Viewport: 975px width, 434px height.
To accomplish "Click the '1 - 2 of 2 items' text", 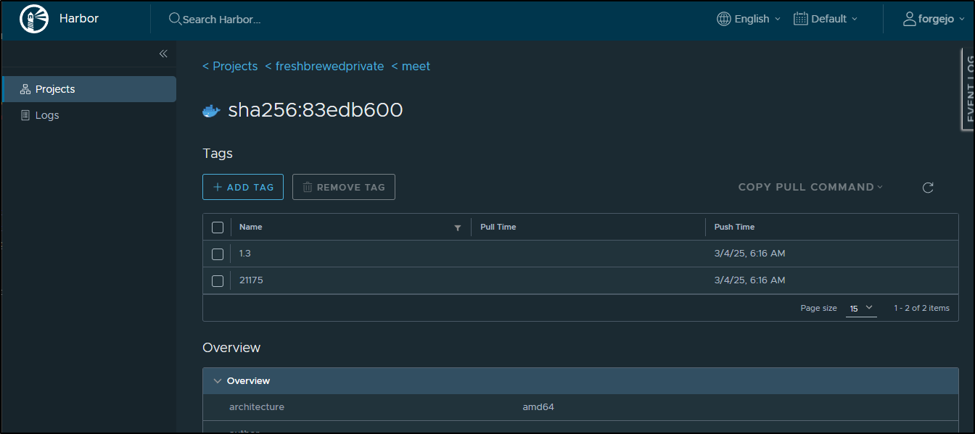I will tap(921, 308).
